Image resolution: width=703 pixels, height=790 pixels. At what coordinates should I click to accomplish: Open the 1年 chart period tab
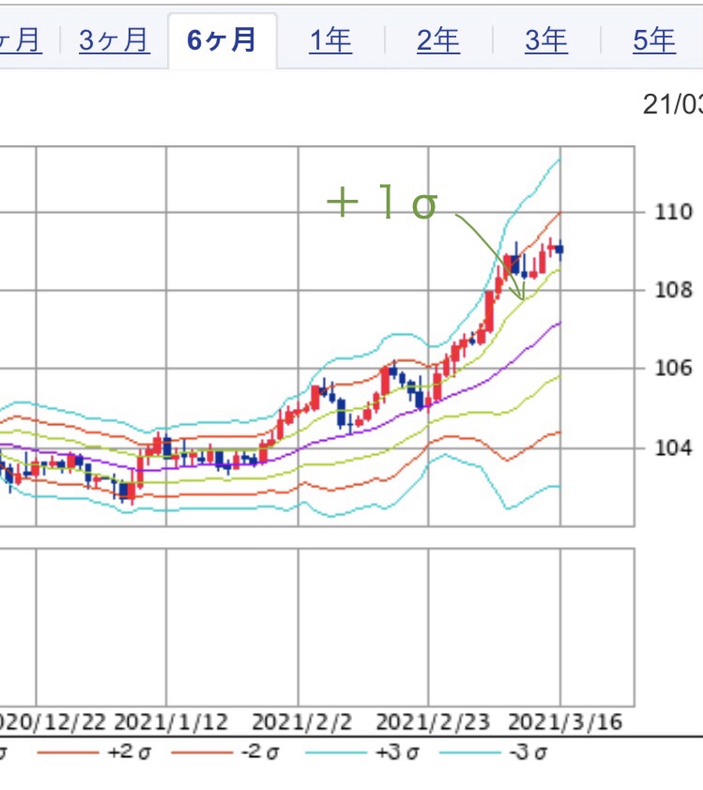330,40
